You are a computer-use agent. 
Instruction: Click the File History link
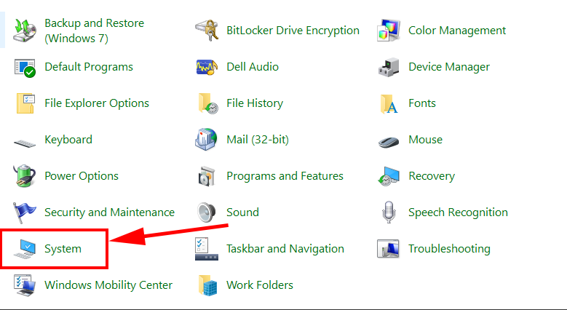tap(255, 103)
